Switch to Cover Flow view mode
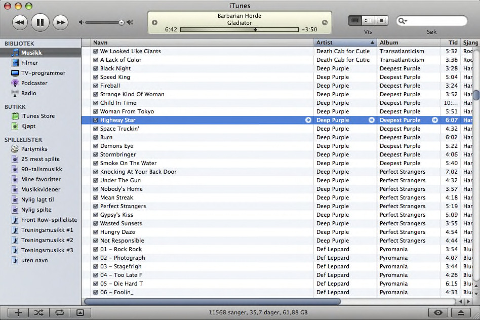The height and width of the screenshot is (320, 480). click(381, 21)
